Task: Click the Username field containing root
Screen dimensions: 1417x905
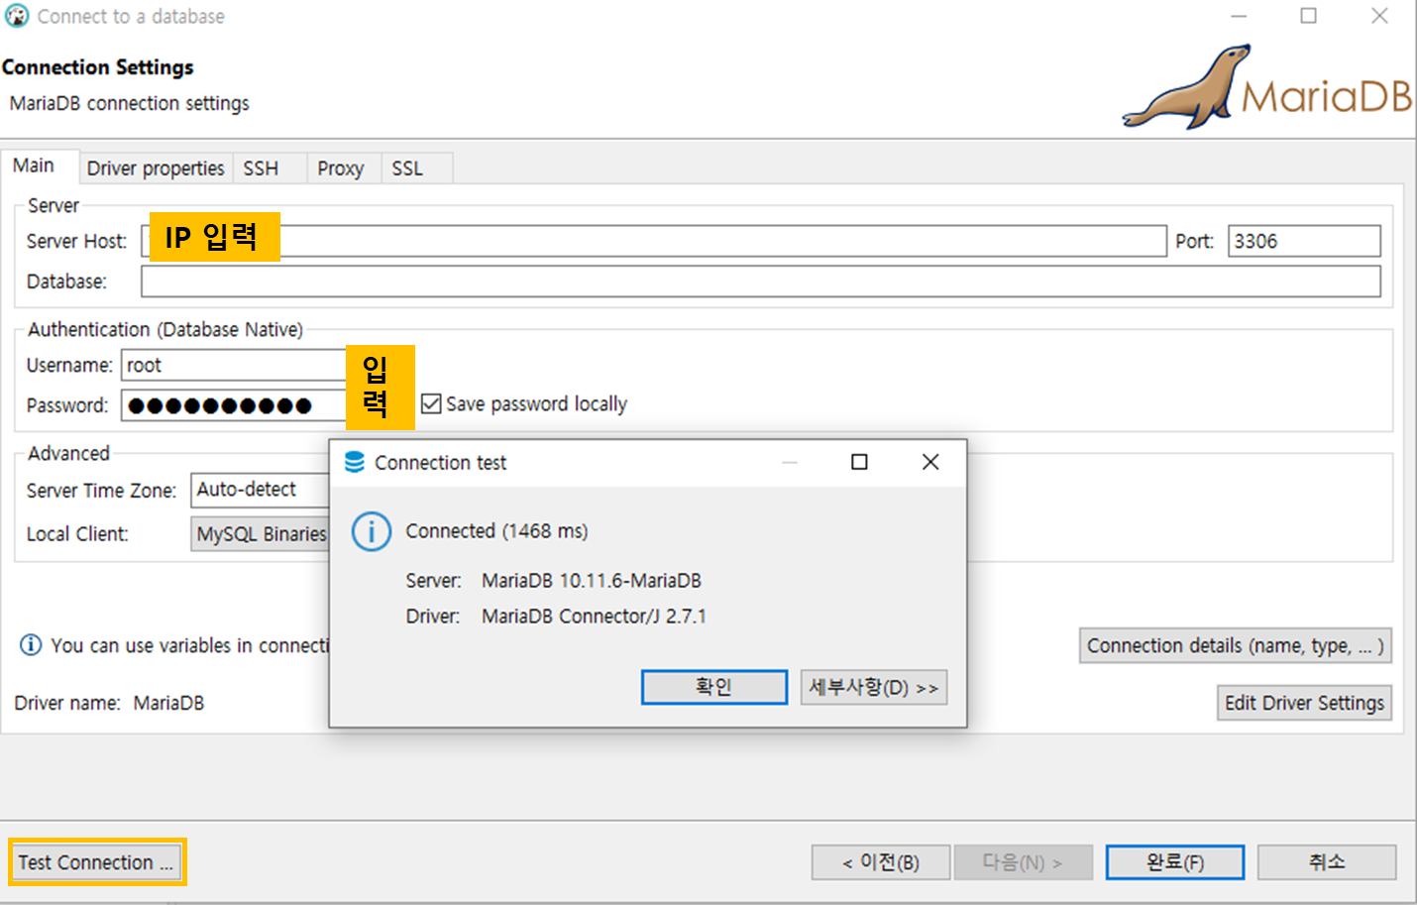Action: [234, 365]
